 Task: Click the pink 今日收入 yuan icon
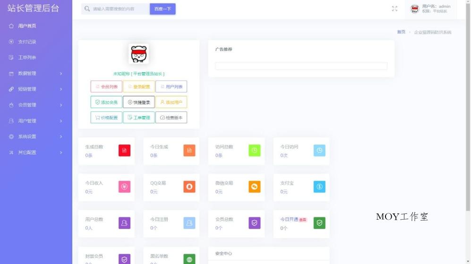[124, 187]
